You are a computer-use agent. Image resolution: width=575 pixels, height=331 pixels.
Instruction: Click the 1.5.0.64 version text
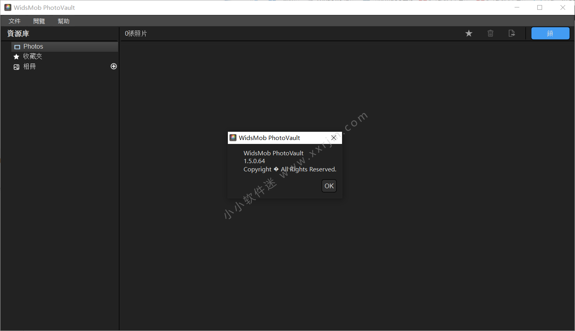coord(254,161)
